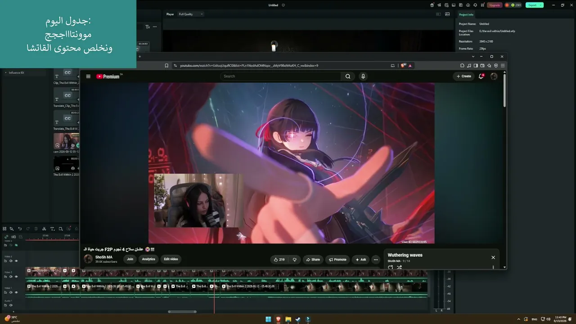Open the ShoSh MA channel name link

[x=104, y=257]
